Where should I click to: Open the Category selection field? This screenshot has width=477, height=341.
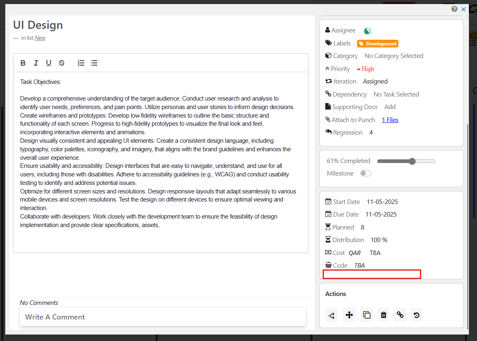coord(394,56)
